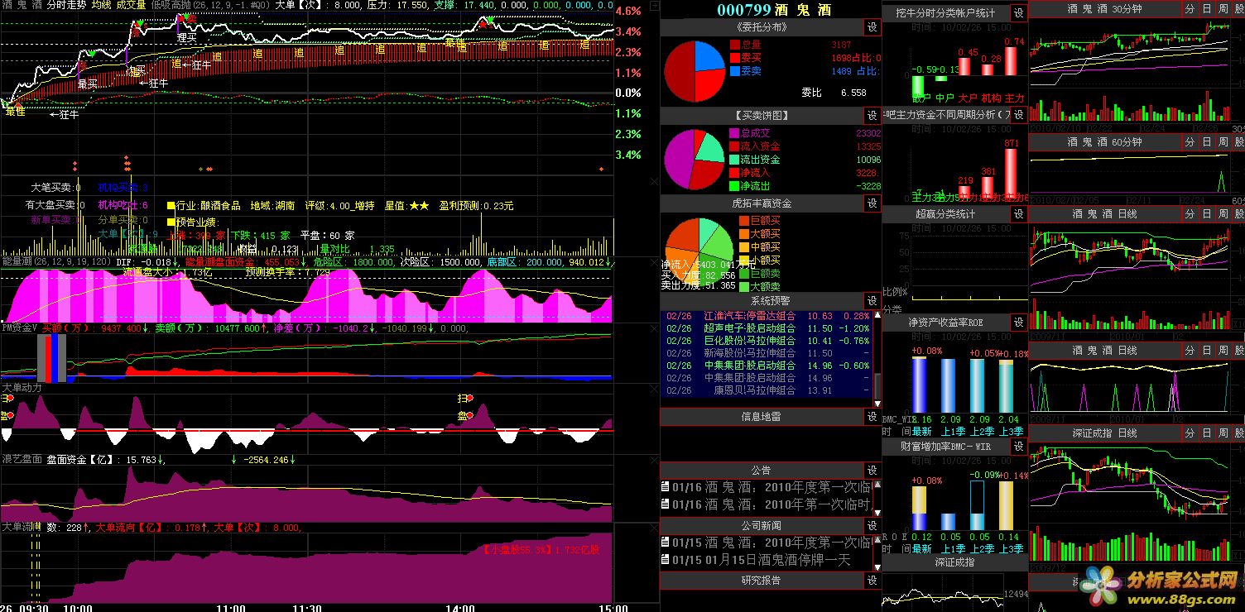Screen dimensions: 1245x612
Task: Select alert row 康恩贝 马拉伸组合
Action: coord(767,390)
